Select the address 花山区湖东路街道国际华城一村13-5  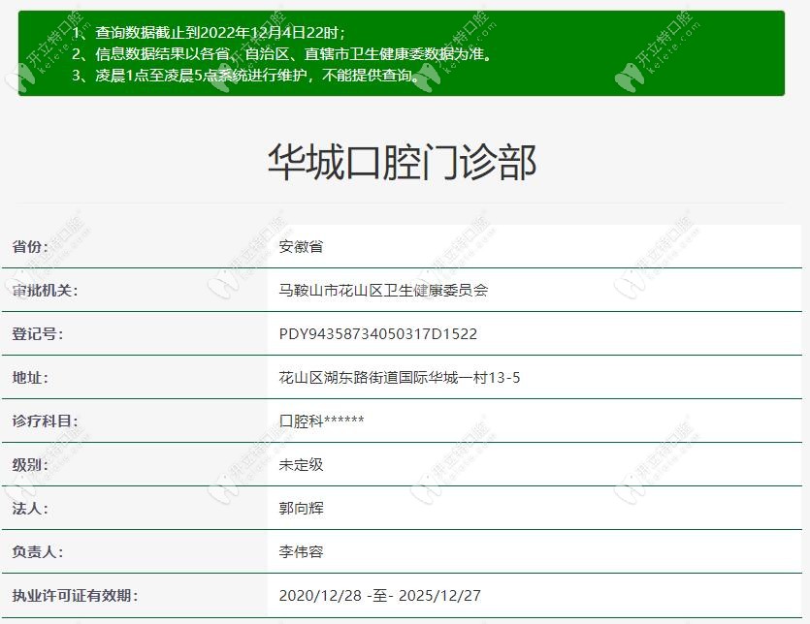[400, 377]
